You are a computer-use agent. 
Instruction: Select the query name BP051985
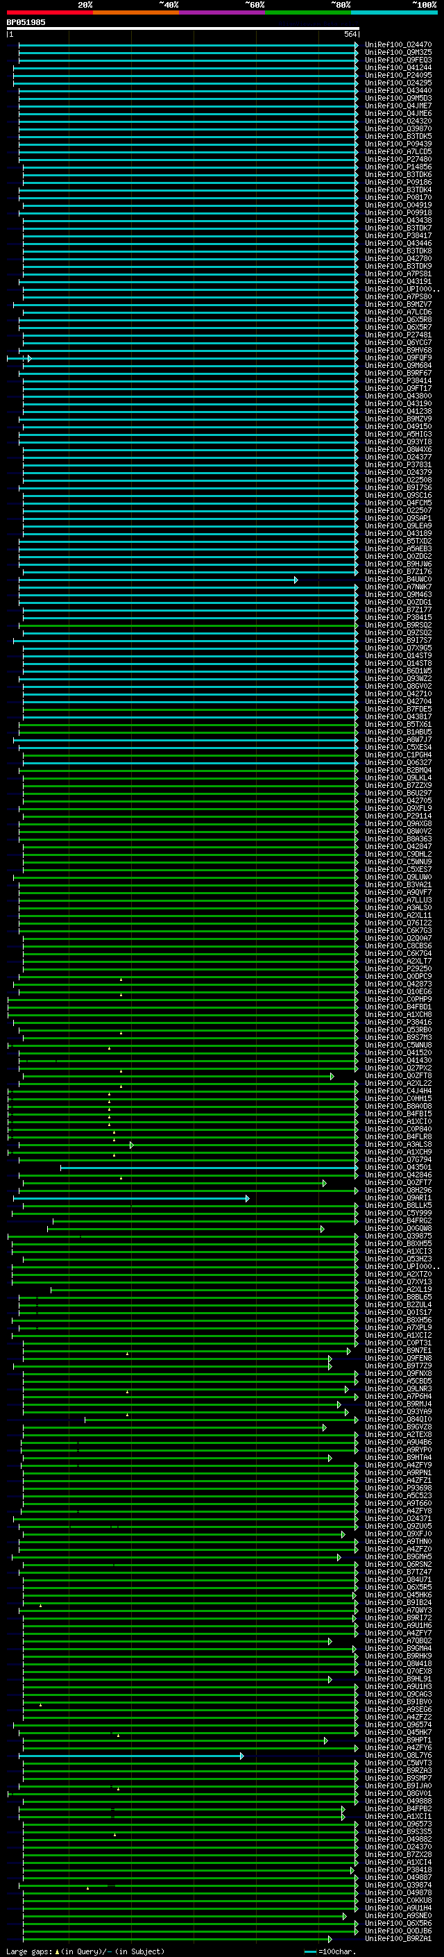(26, 22)
